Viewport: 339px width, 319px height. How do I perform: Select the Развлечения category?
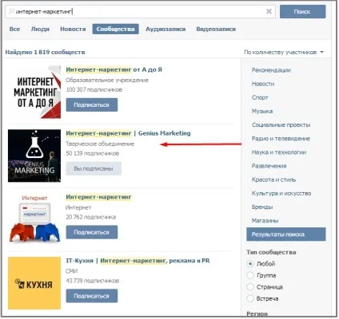[269, 166]
